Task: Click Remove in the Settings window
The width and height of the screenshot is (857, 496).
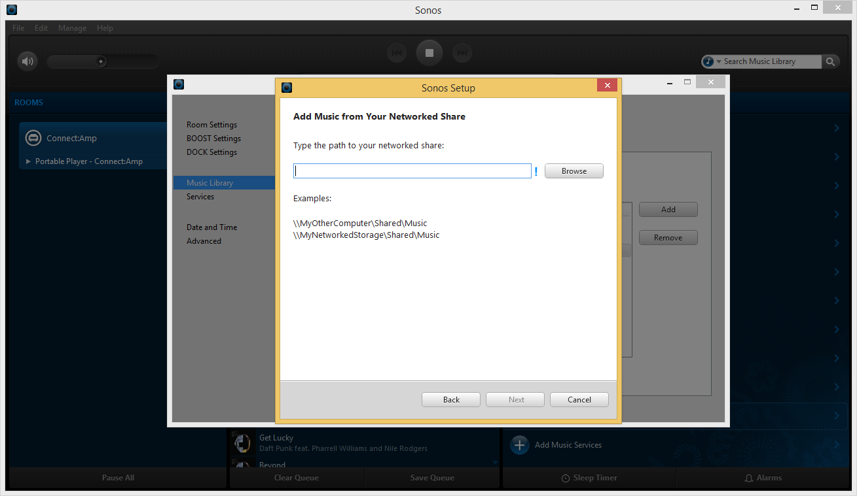Action: pos(668,238)
